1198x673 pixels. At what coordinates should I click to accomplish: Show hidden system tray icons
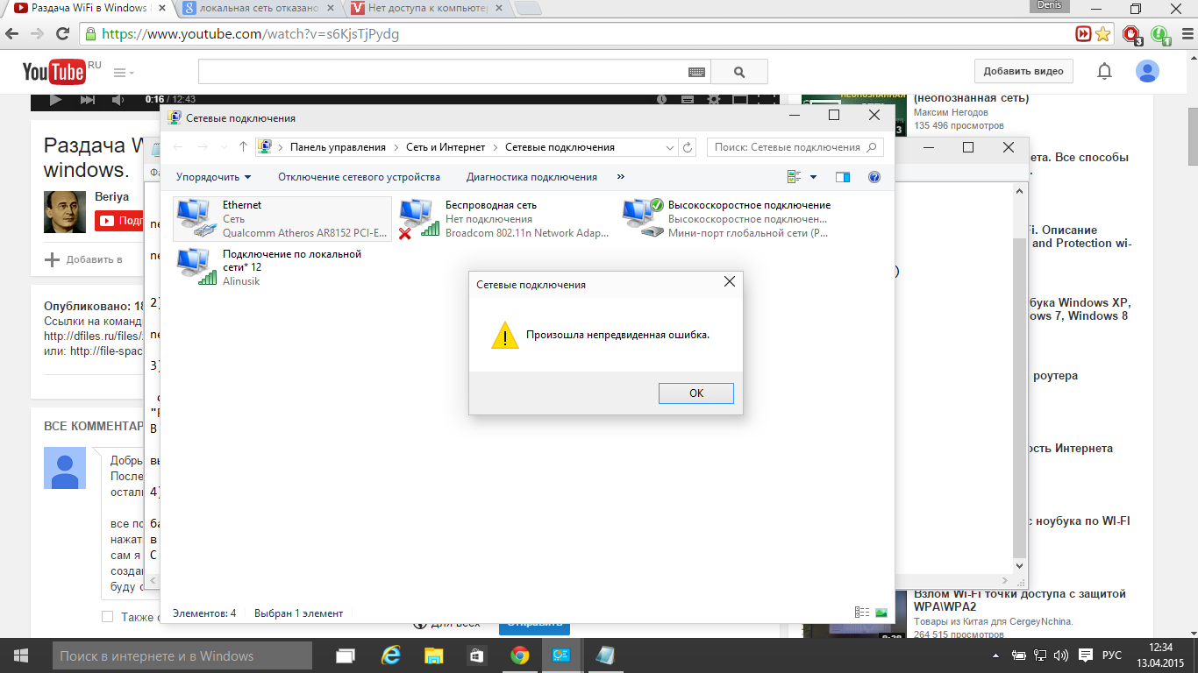click(995, 655)
